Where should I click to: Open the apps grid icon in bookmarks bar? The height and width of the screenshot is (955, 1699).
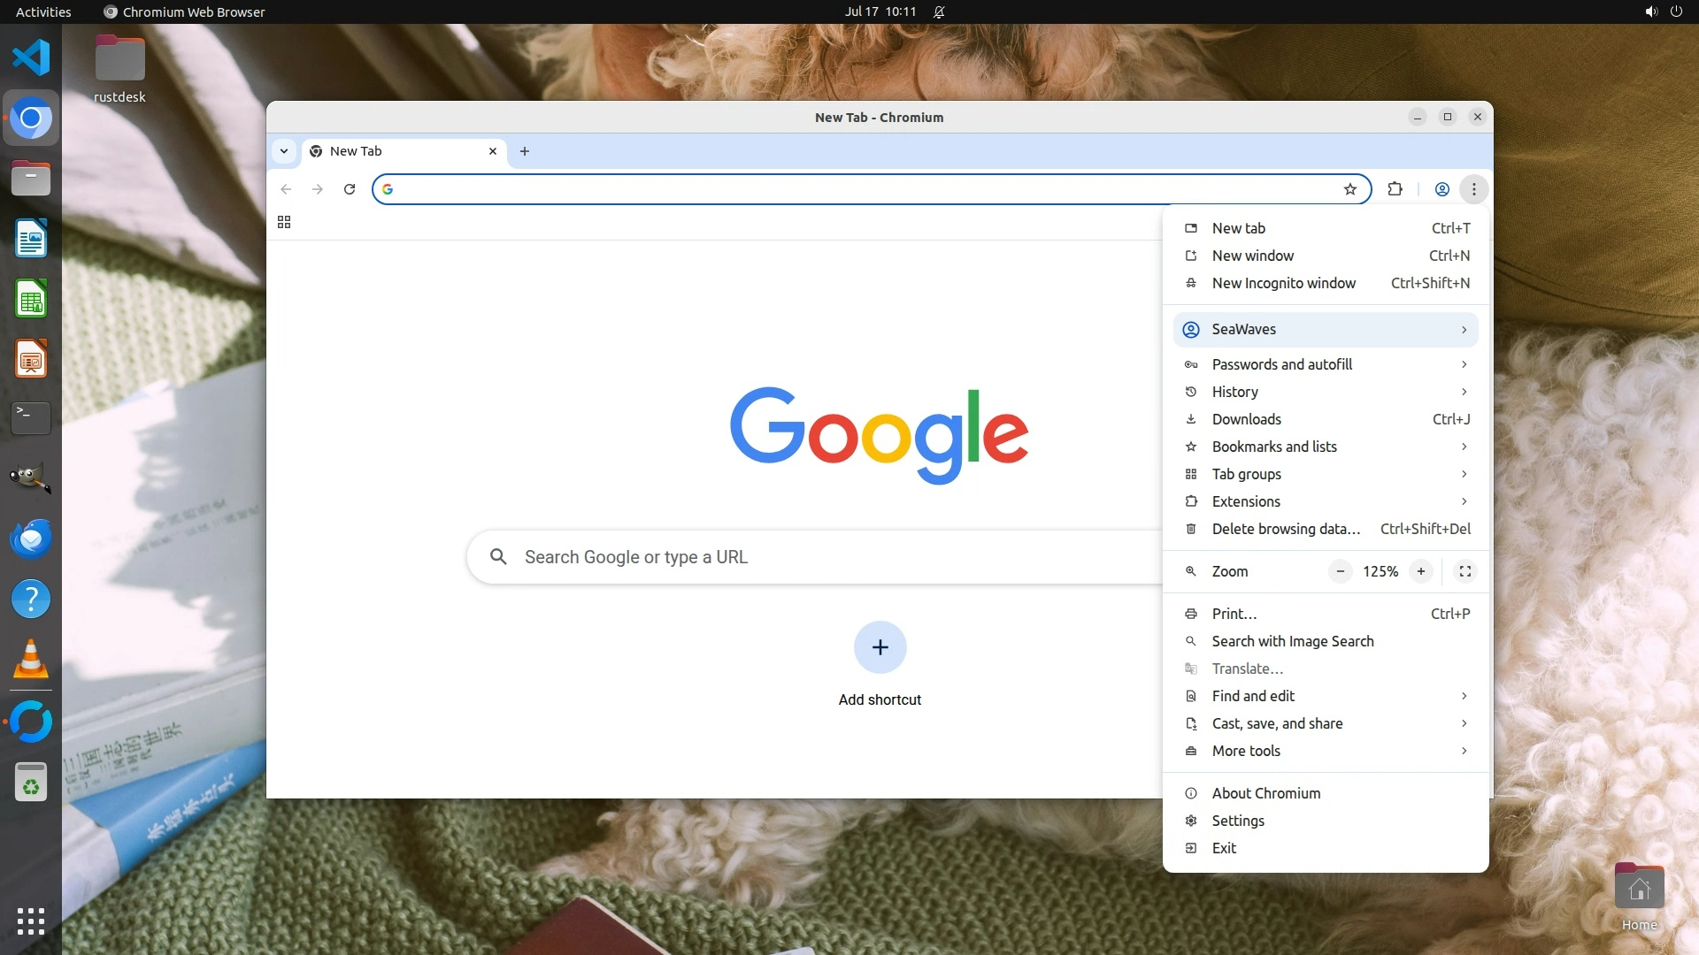pyautogui.click(x=284, y=222)
